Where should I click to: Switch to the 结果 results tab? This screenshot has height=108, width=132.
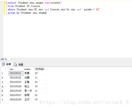(7, 64)
